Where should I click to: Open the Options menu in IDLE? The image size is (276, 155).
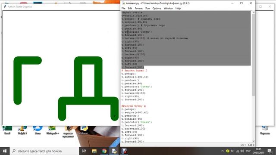tap(157, 8)
